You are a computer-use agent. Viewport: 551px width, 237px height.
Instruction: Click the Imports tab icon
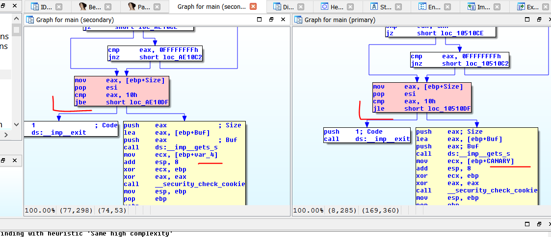point(472,7)
